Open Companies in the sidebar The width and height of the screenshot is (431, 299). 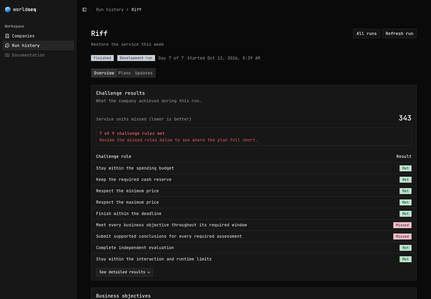point(38,36)
